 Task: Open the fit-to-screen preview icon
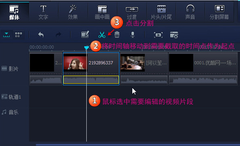coord(158,35)
